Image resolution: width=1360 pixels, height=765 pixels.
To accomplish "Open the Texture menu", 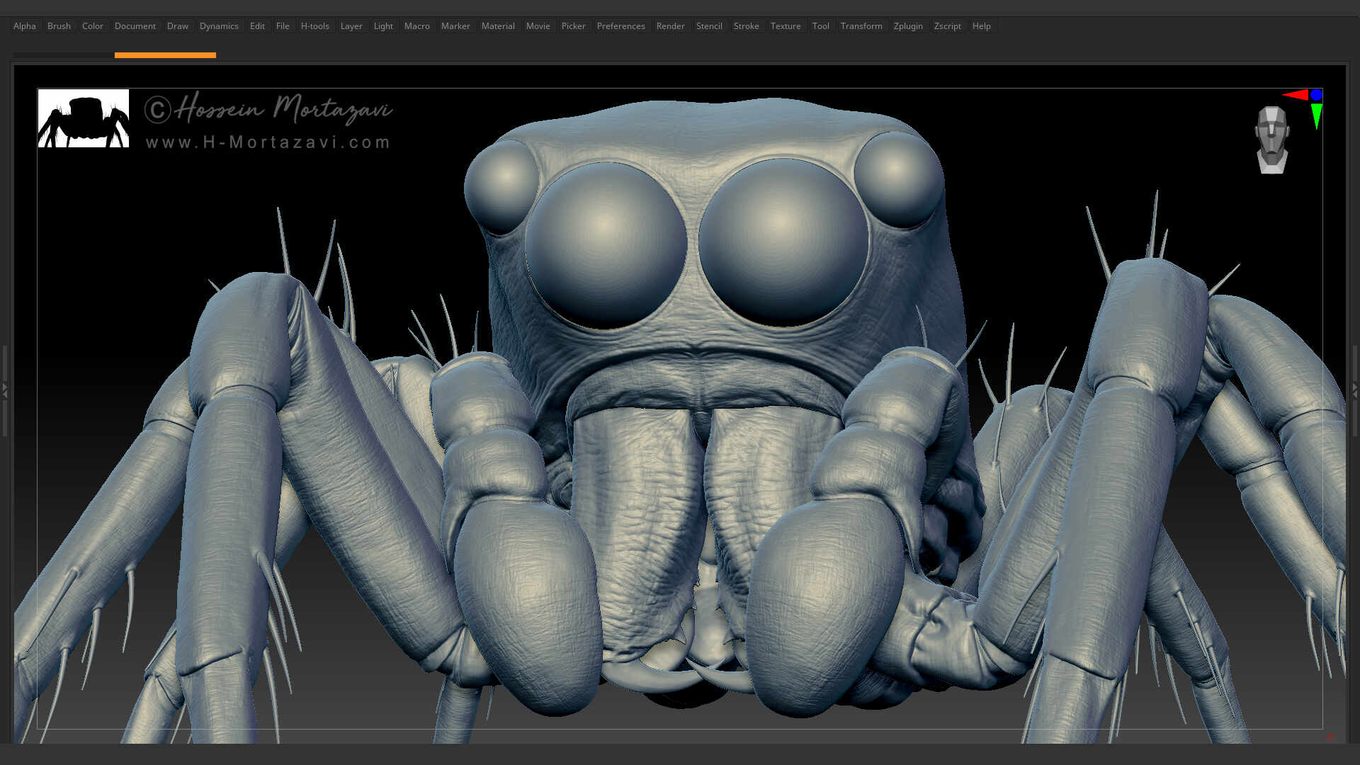I will (786, 26).
